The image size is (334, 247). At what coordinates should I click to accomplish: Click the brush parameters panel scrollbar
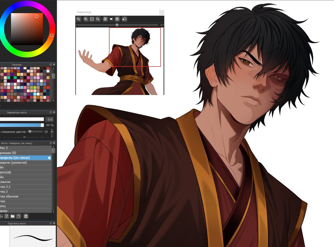(x=52, y=133)
